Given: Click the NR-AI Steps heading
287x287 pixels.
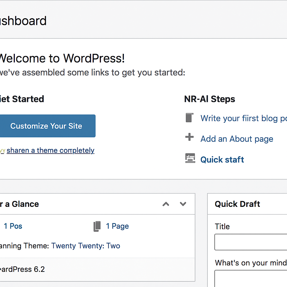Looking at the screenshot, I should click(x=210, y=99).
